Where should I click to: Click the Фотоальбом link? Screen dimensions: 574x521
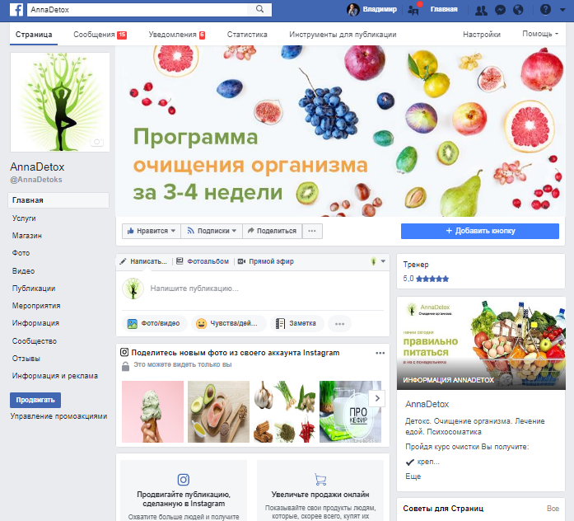coord(203,261)
